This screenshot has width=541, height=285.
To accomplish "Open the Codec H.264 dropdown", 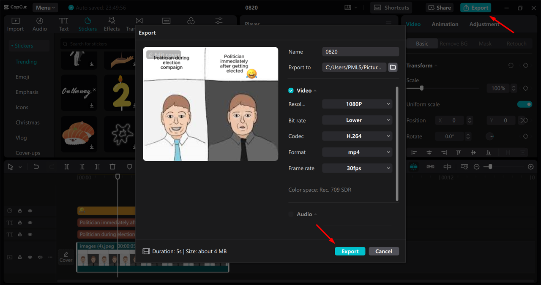I will pos(357,136).
